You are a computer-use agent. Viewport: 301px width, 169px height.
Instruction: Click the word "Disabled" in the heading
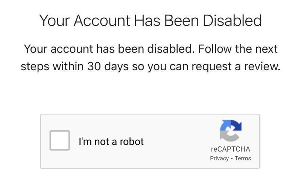pyautogui.click(x=232, y=20)
